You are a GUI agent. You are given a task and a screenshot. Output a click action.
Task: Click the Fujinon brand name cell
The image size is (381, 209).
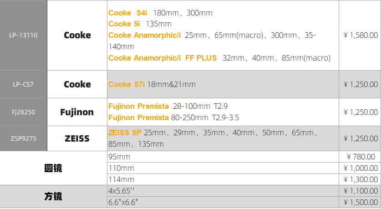[x=77, y=112]
